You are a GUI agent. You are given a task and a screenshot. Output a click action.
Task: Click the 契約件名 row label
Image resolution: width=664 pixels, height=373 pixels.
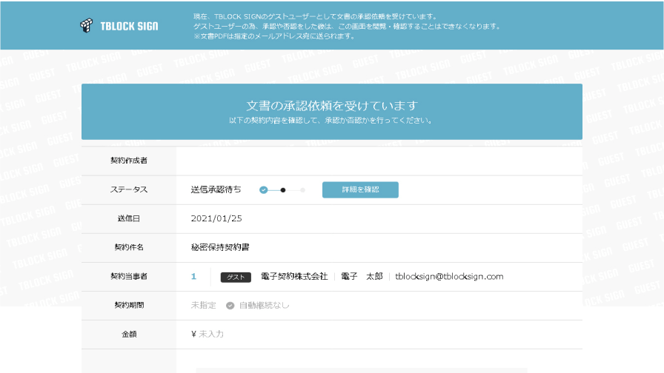129,247
